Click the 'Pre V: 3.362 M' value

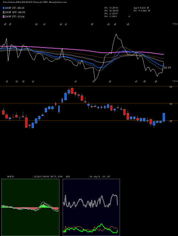(142, 11)
